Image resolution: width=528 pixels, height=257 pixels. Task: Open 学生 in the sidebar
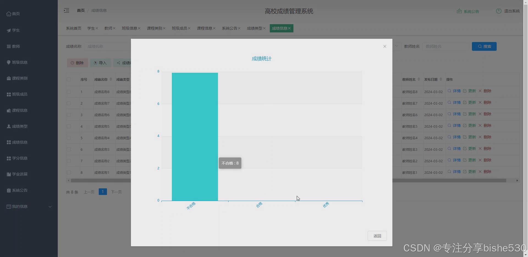point(13,30)
